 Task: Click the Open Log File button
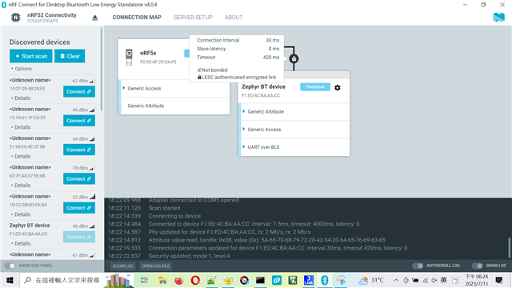(x=156, y=266)
